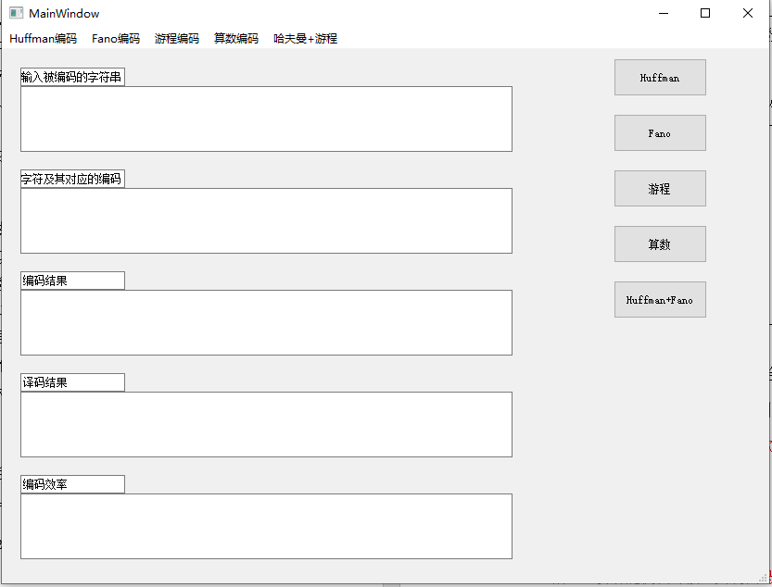Click the text area under 字符及其对应的编码
The image size is (772, 587).
[266, 221]
